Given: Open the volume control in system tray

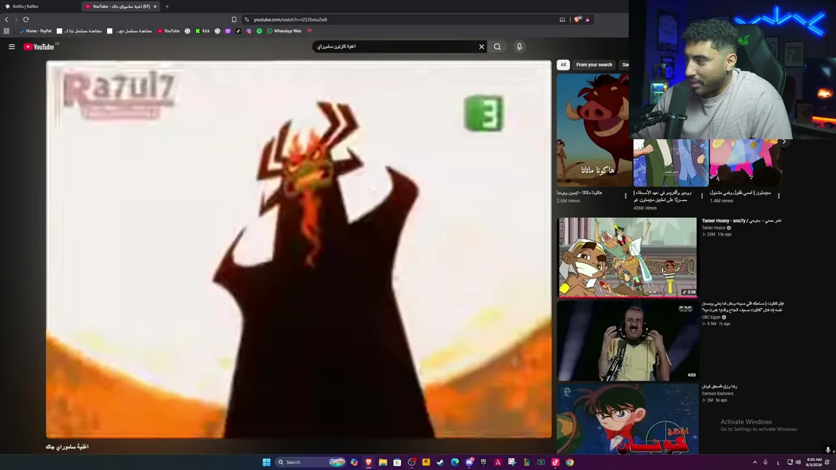Looking at the screenshot, I should point(797,462).
